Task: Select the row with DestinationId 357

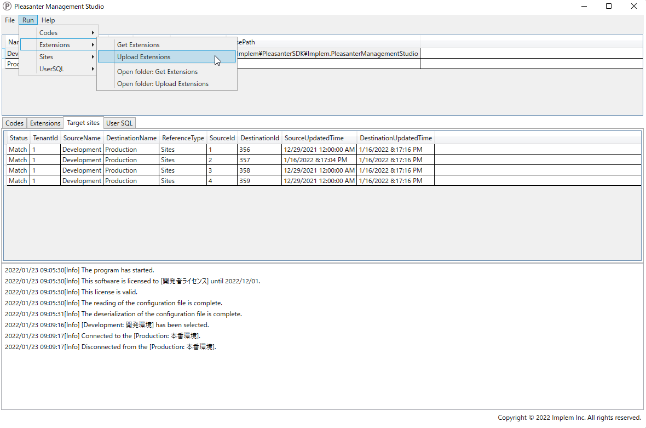Action: pyautogui.click(x=324, y=160)
